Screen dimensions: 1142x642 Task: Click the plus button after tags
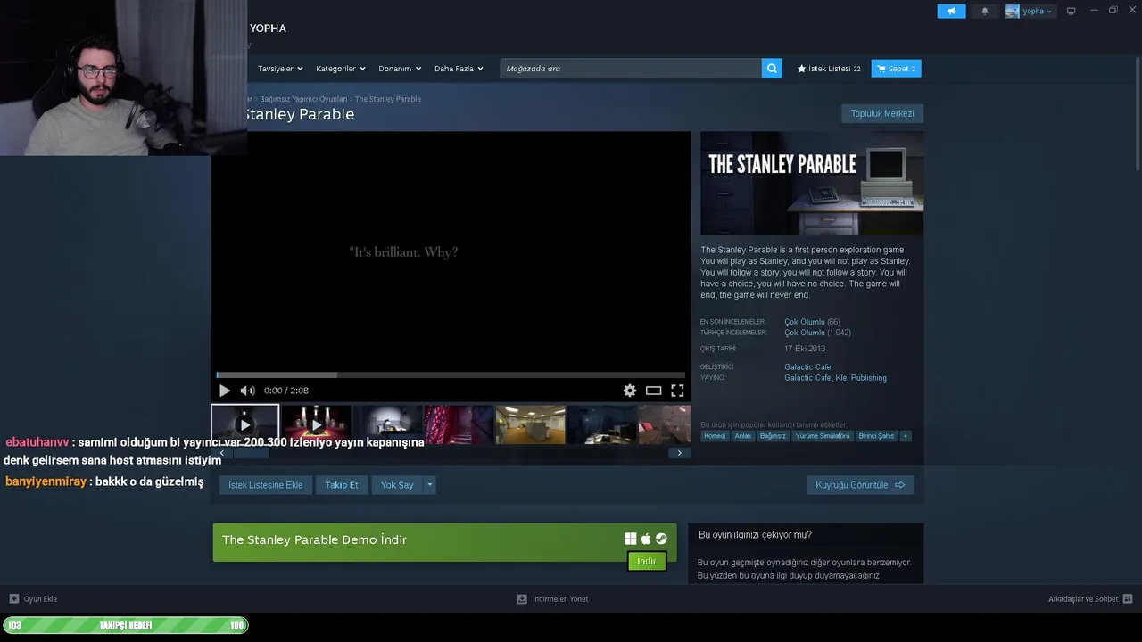905,436
